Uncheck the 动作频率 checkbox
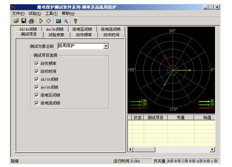 tap(37, 64)
